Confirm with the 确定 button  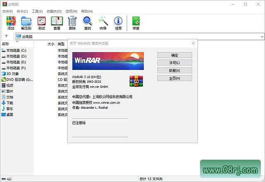pyautogui.click(x=175, y=55)
